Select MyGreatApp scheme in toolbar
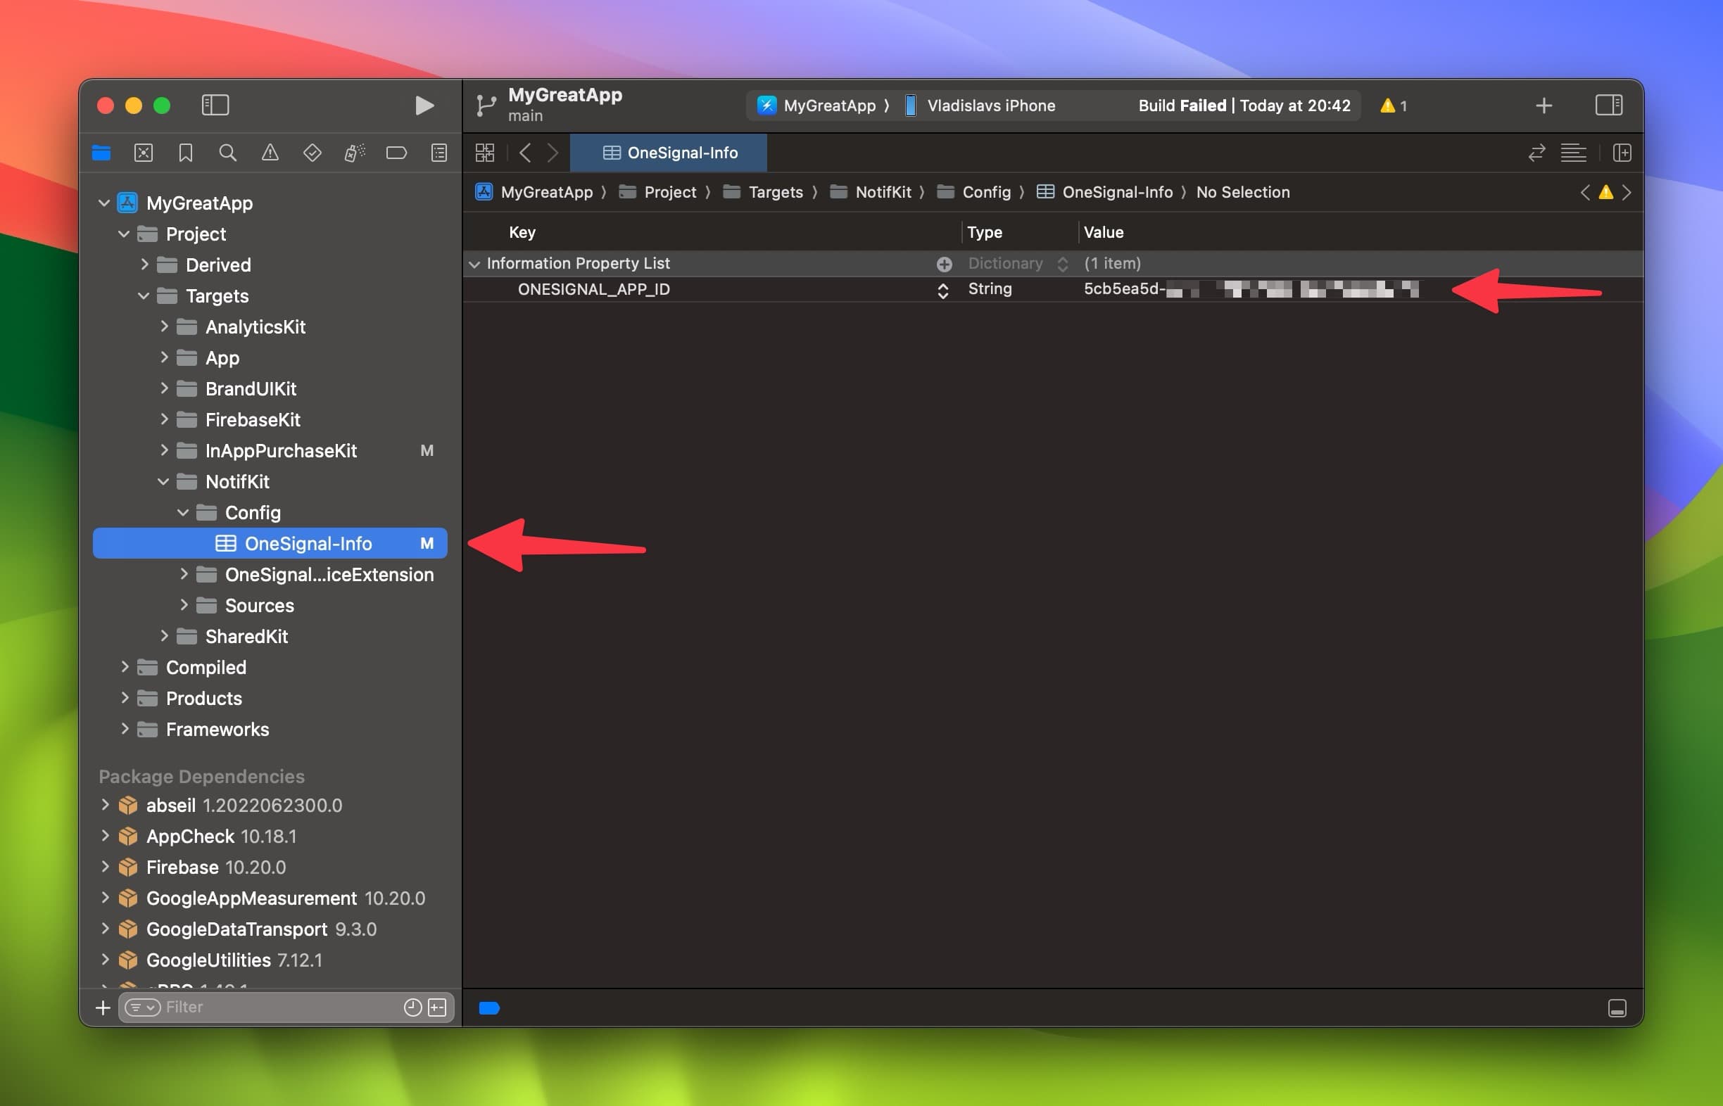Screen dimensions: 1723x1106 [x=817, y=106]
